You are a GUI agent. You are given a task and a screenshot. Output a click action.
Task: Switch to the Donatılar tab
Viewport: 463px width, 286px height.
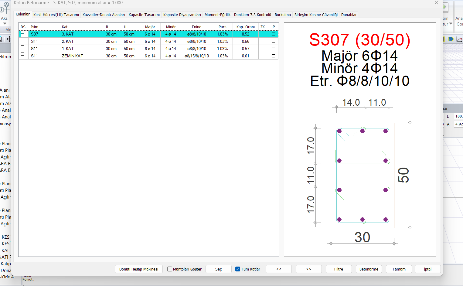[x=349, y=15]
